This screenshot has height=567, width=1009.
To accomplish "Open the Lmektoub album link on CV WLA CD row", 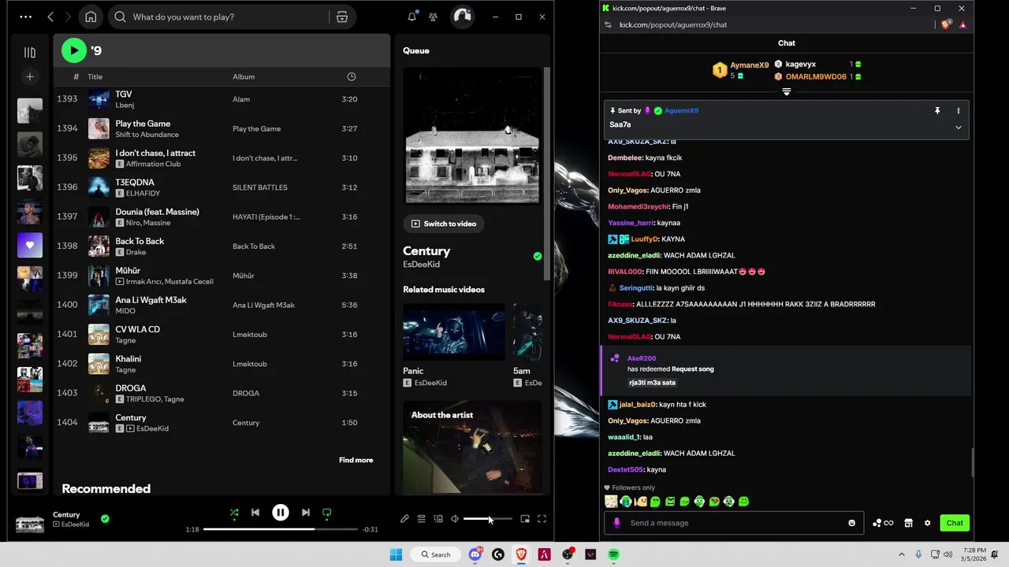I will pyautogui.click(x=250, y=335).
